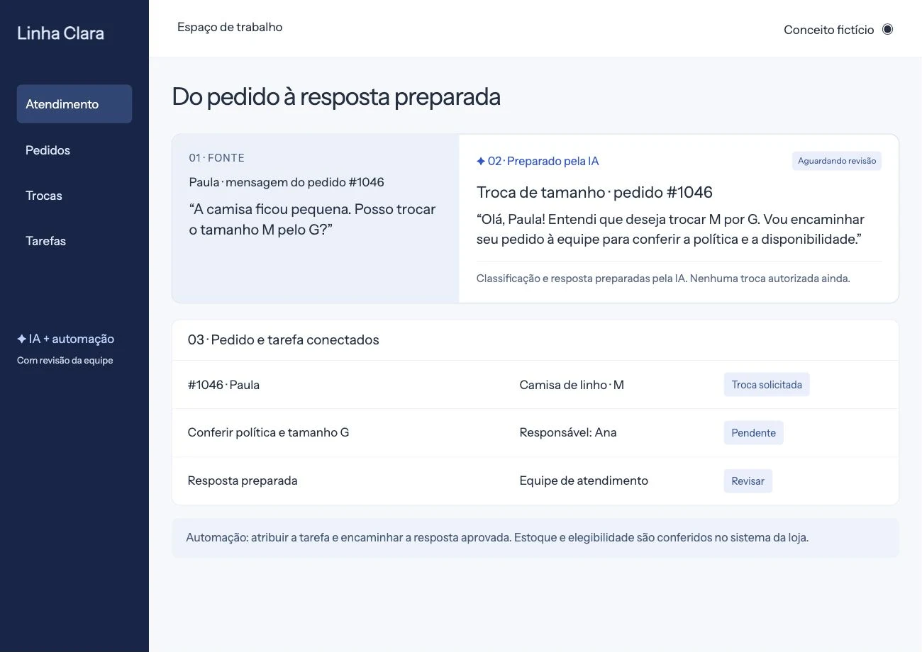
Task: Click the Conceito fictício radio icon
Action: tap(887, 29)
